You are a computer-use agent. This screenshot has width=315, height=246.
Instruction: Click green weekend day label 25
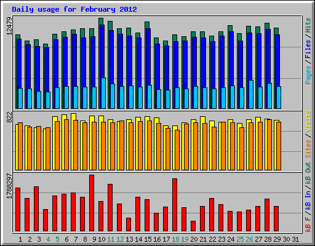[x=240, y=239]
